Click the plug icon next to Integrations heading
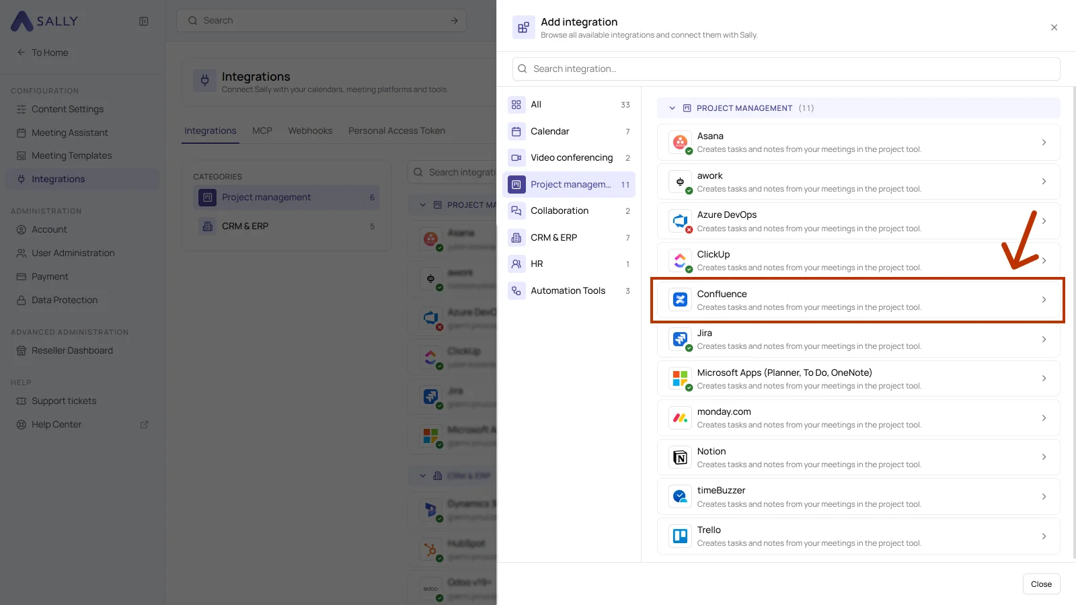 coord(204,81)
